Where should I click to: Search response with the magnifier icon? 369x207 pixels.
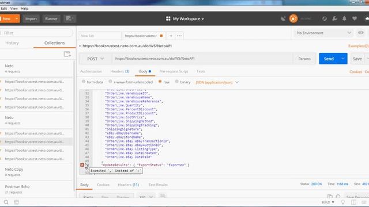(x=338, y=196)
